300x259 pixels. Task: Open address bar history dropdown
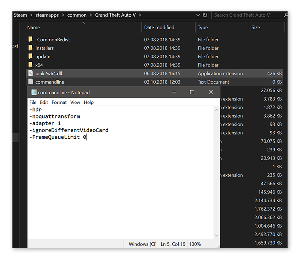pos(198,15)
